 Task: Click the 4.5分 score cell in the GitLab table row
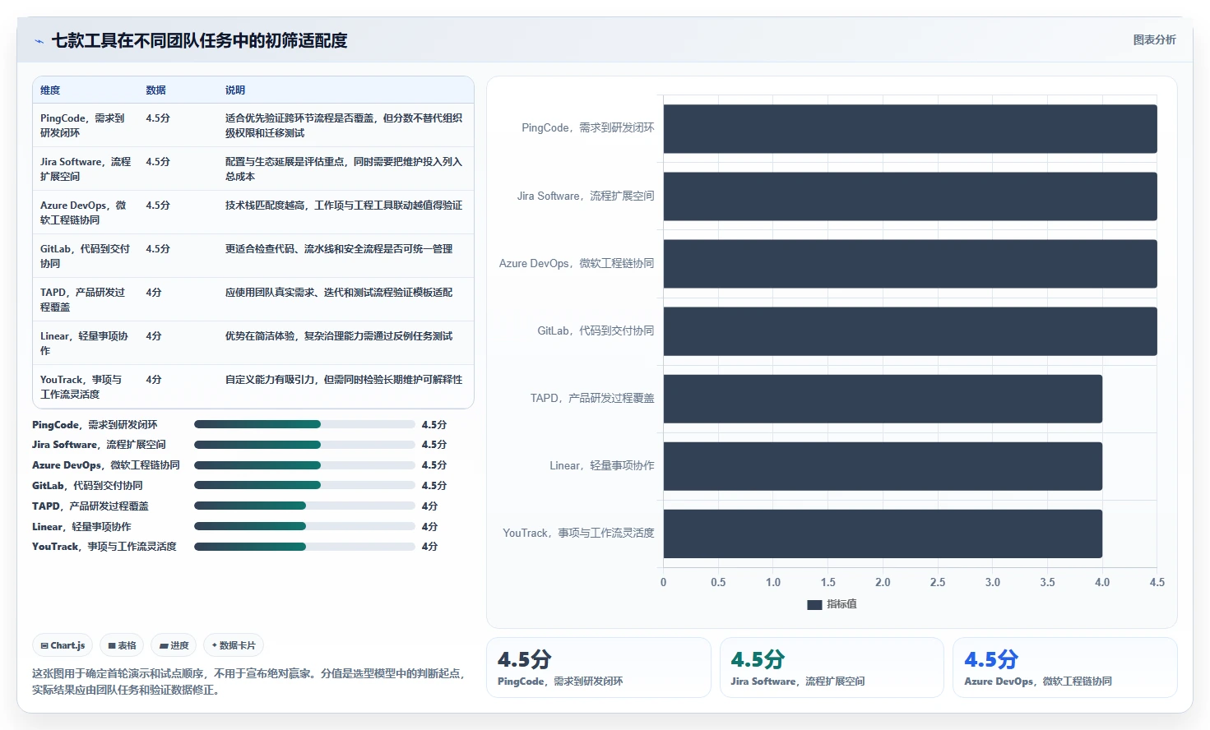click(x=158, y=249)
